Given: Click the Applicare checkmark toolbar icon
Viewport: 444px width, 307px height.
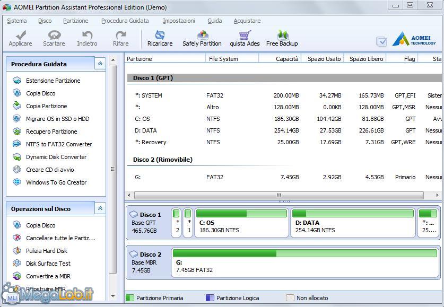Looking at the screenshot, I should tap(21, 35).
